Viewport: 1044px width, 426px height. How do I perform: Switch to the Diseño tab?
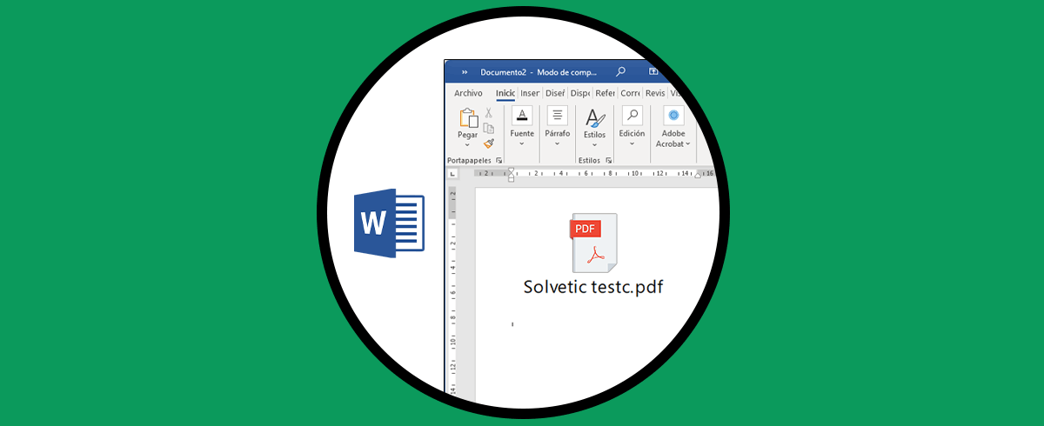[x=555, y=93]
